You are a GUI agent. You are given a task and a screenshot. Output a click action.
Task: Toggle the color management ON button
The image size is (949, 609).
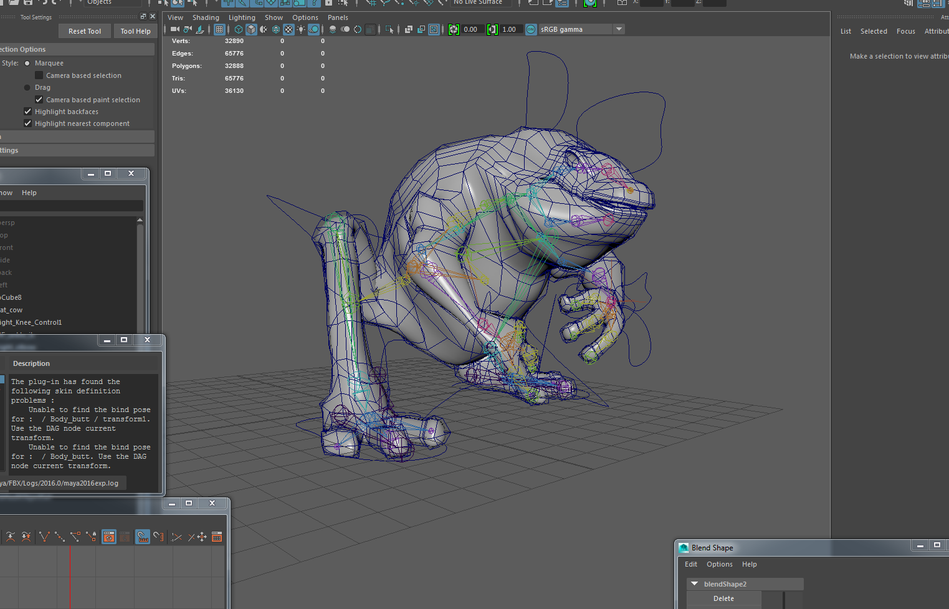pos(531,29)
